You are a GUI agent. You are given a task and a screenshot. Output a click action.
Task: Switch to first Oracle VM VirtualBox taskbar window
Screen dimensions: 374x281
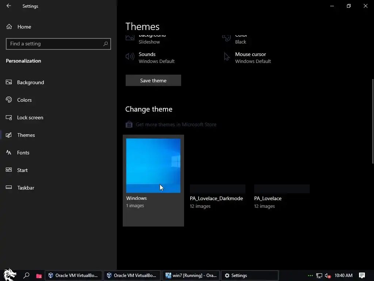click(73, 276)
